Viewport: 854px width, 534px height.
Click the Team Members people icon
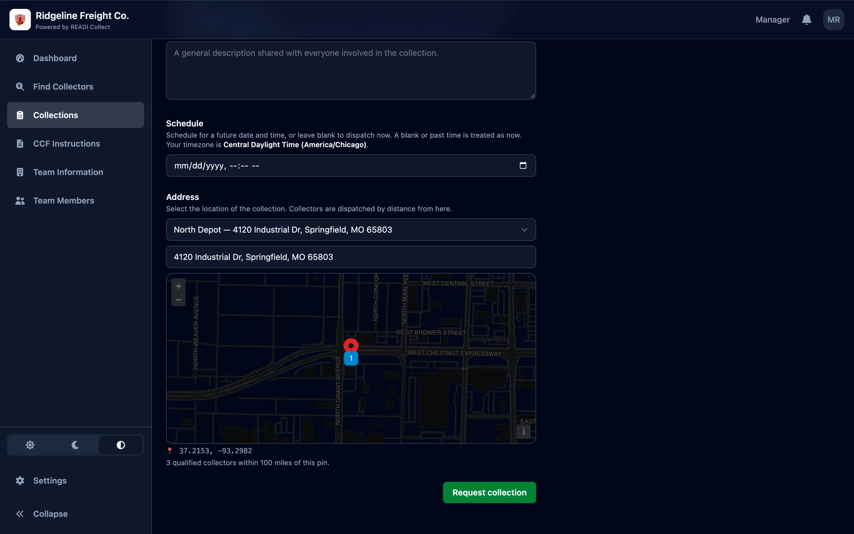click(20, 201)
